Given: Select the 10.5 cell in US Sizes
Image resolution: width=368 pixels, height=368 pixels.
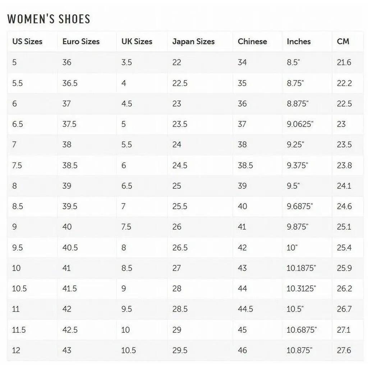Looking at the screenshot, I should coord(19,289).
